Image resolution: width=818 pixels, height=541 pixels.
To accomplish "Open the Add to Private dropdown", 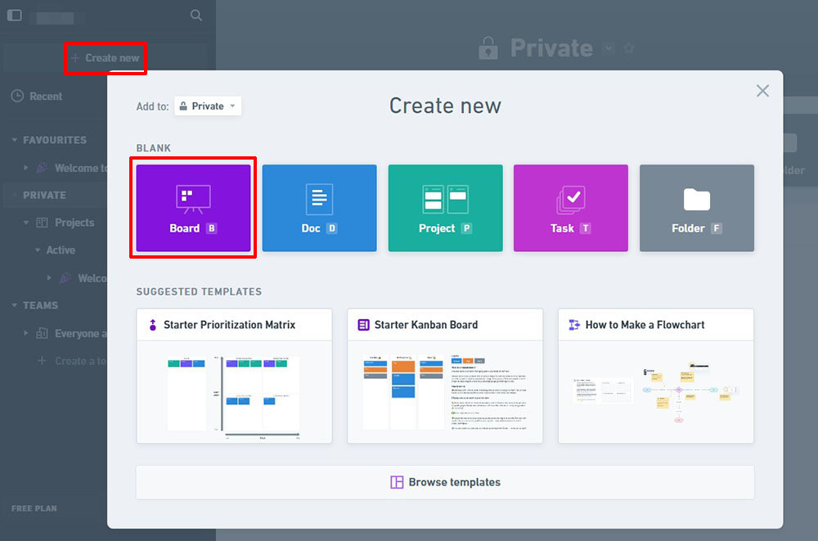I will (x=208, y=106).
